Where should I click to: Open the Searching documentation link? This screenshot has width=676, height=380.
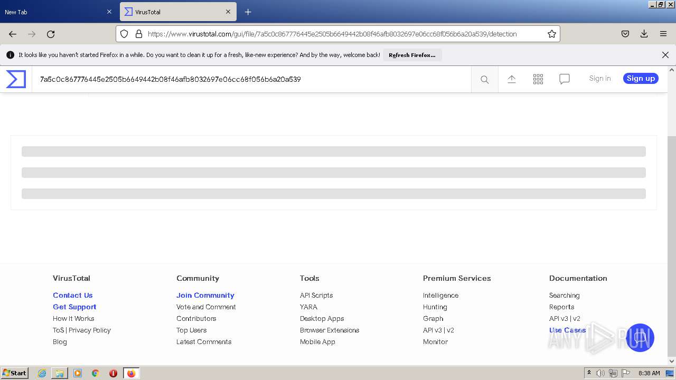(x=564, y=295)
